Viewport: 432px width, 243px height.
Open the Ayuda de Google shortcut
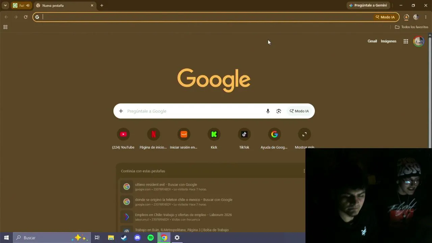pos(274,139)
